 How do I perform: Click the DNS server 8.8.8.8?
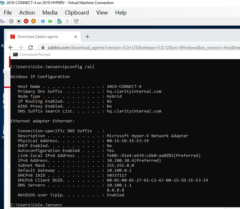tap(115, 190)
